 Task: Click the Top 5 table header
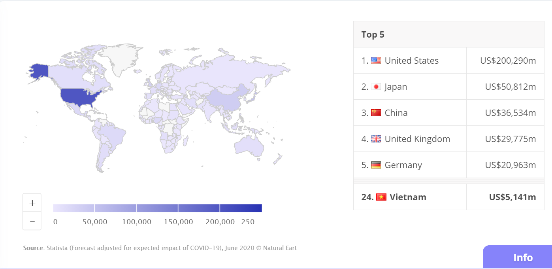449,34
